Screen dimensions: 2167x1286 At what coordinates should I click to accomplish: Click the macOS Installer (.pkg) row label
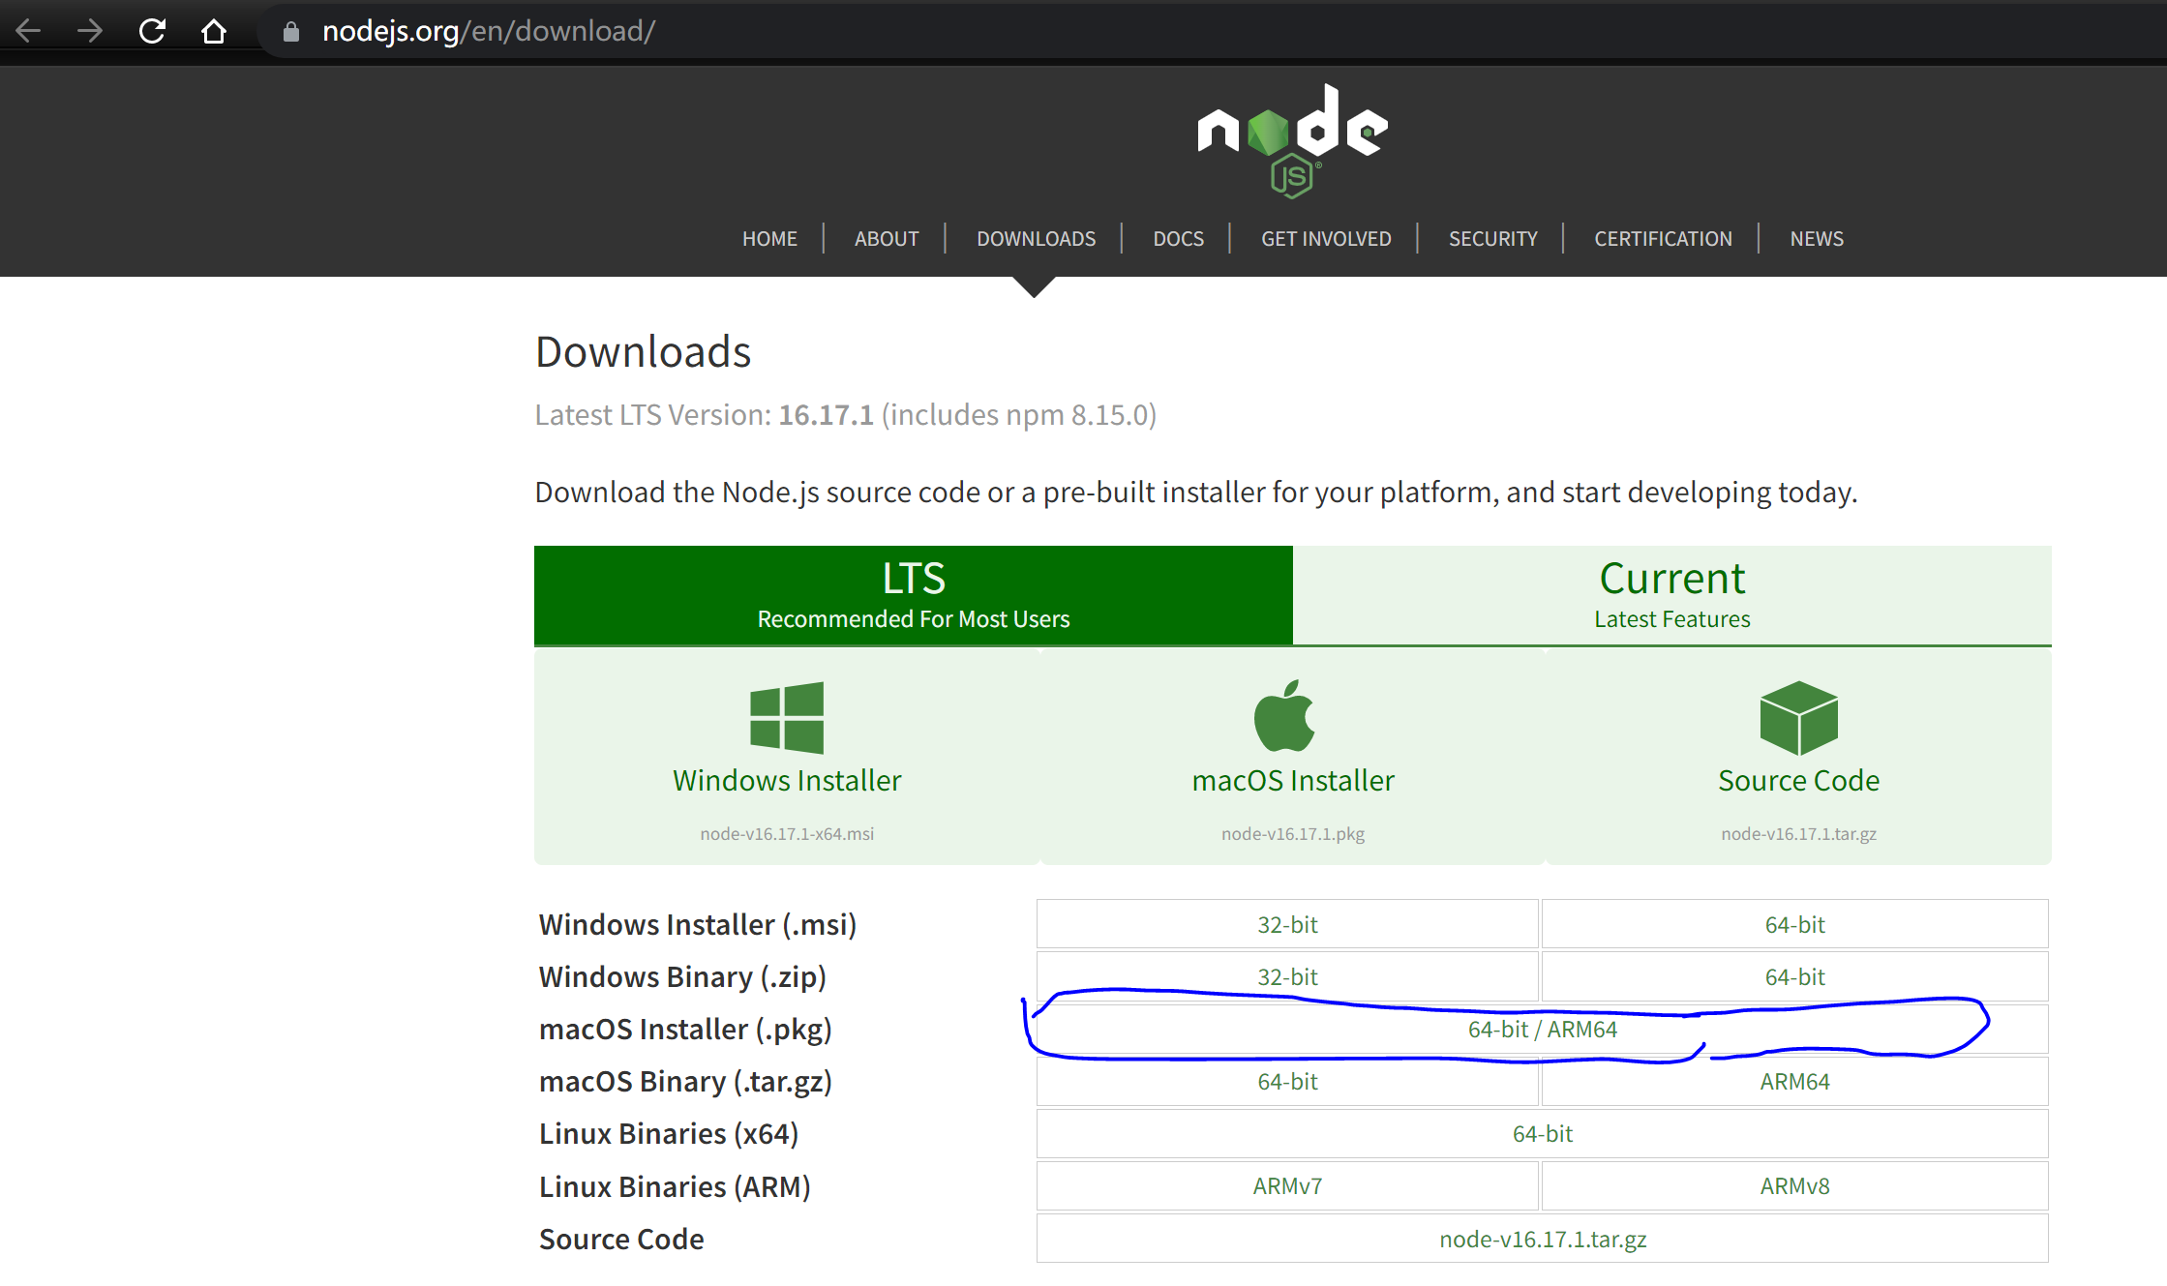tap(685, 1029)
